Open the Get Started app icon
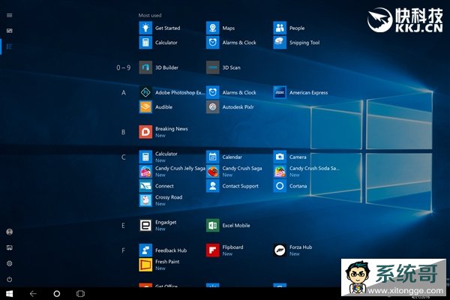Image resolution: width=450 pixels, height=300 pixels. (145, 28)
